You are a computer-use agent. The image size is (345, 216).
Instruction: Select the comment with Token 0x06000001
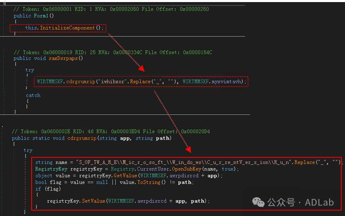(x=111, y=9)
